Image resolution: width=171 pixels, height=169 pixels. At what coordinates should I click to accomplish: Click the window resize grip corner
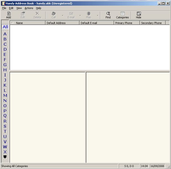(x=169, y=166)
